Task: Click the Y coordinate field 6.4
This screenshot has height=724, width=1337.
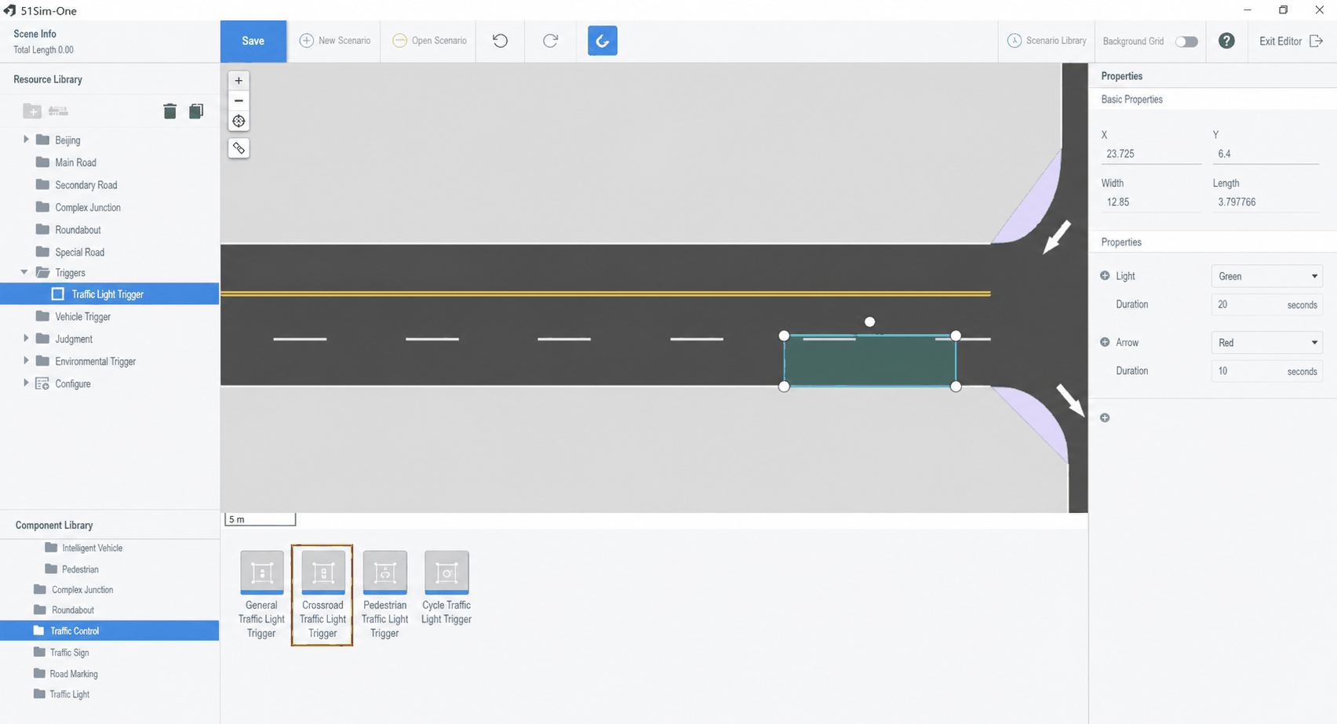Action: pos(1265,154)
